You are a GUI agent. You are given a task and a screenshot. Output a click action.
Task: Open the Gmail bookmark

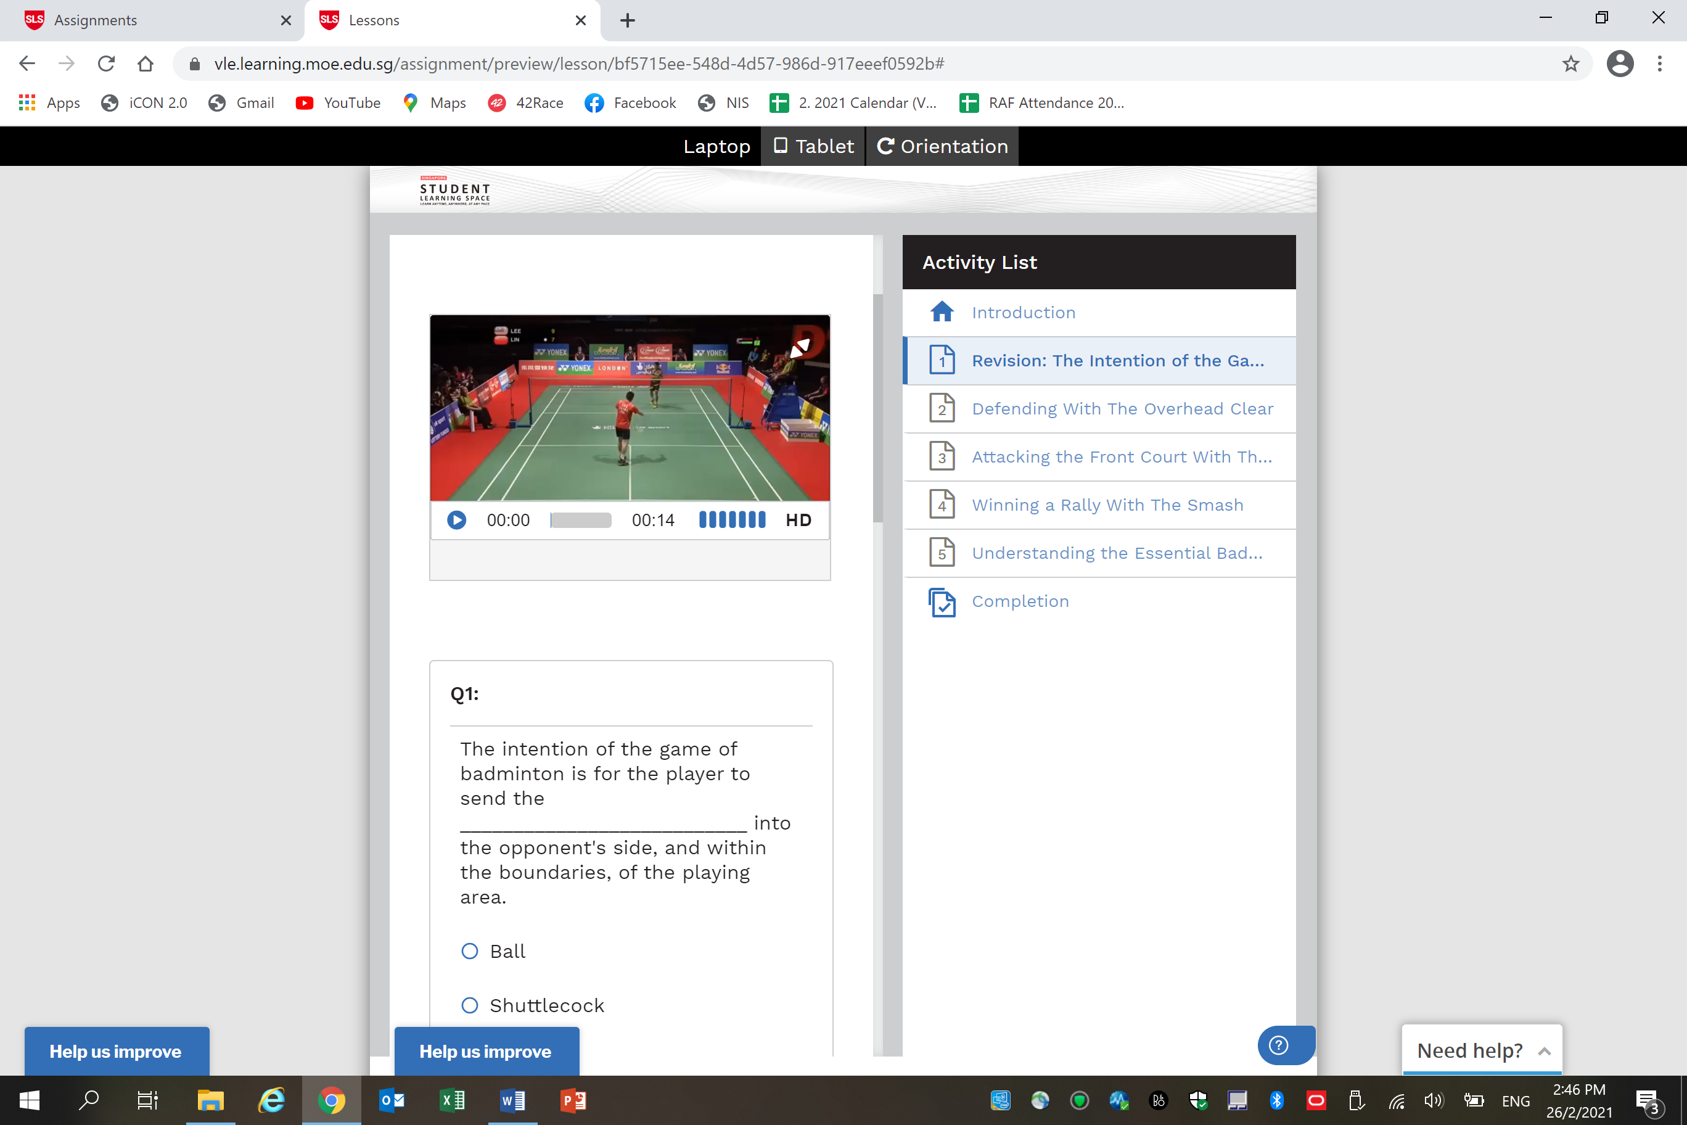point(242,104)
